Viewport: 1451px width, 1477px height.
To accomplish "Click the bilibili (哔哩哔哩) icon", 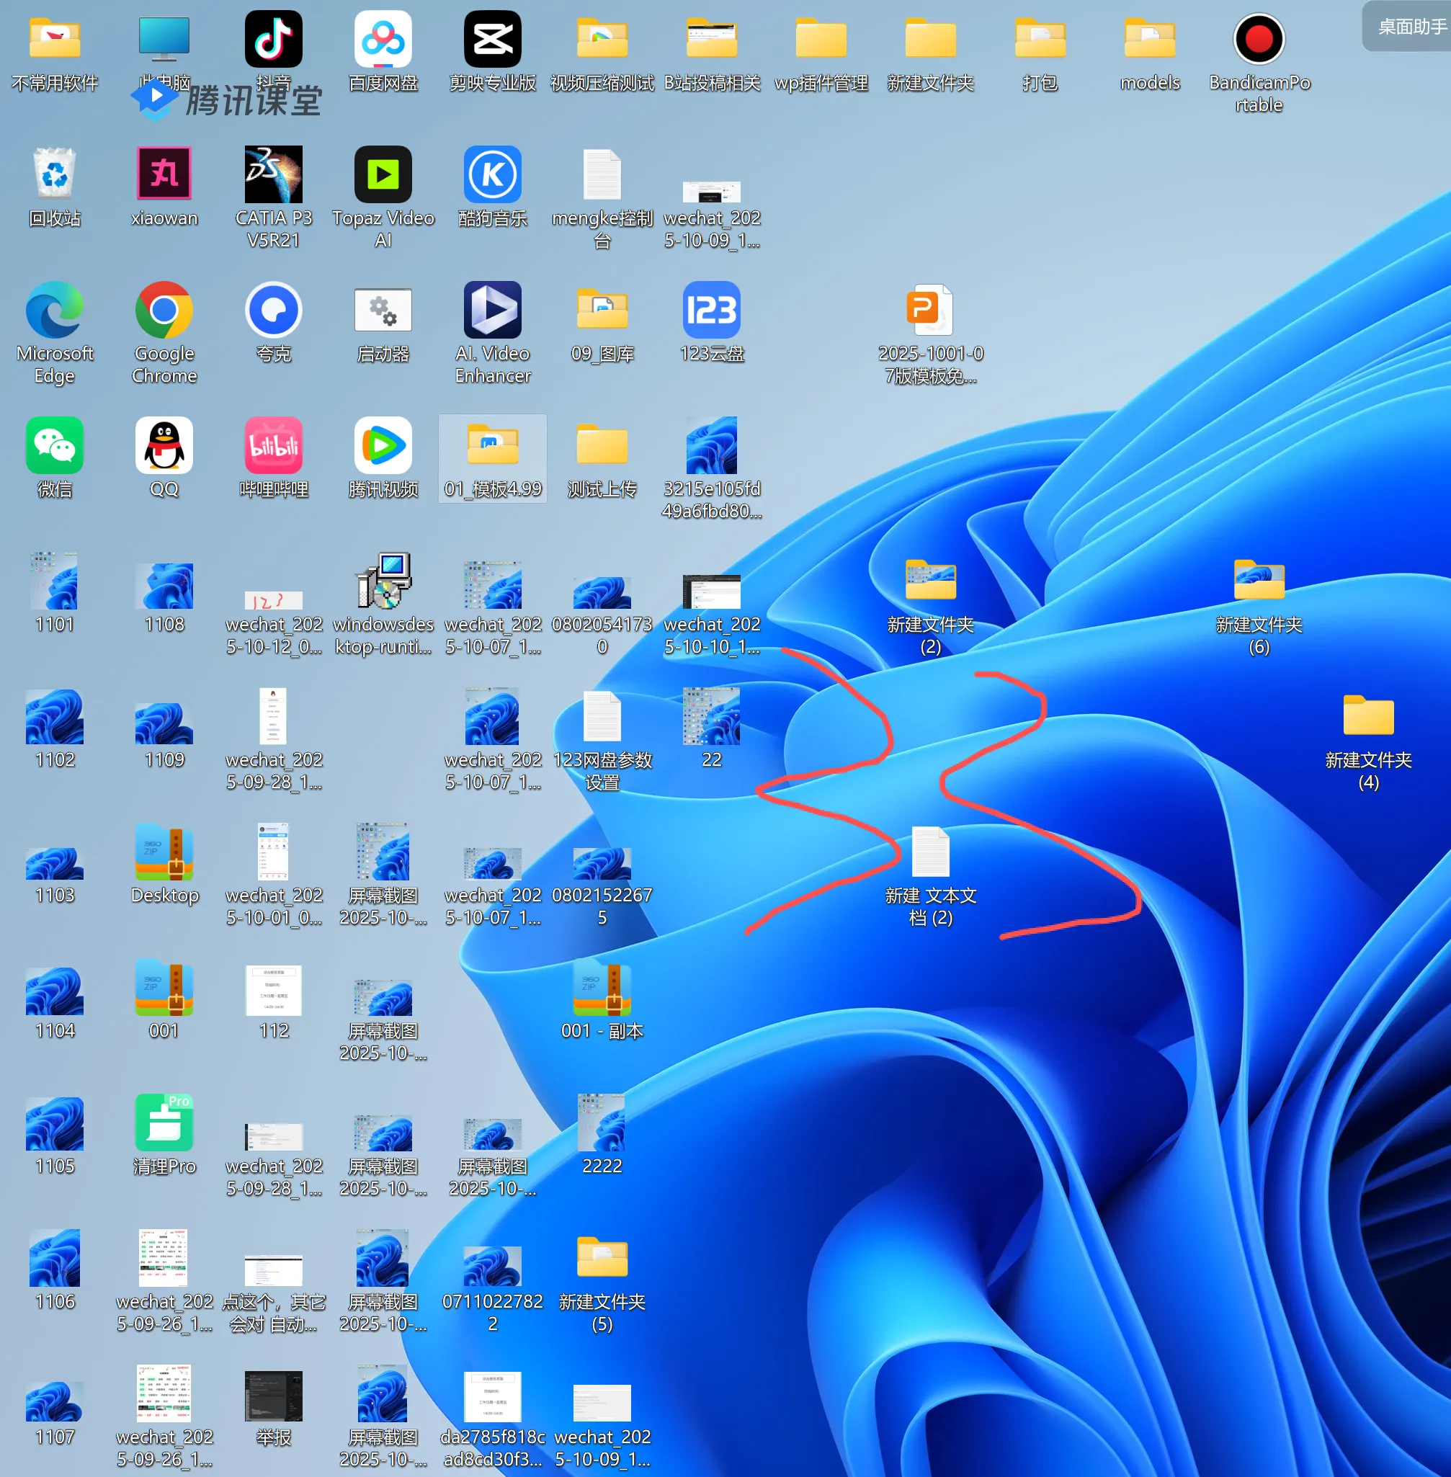I will 273,446.
